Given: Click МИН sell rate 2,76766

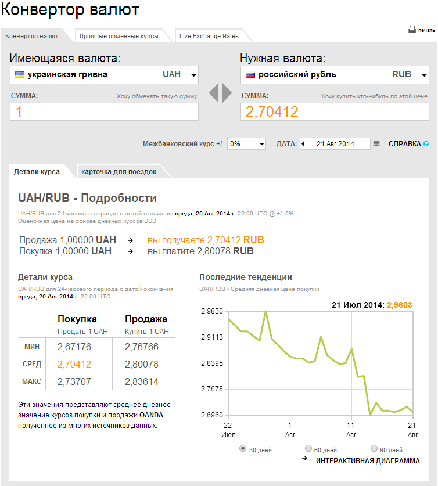Looking at the screenshot, I should 142,347.
